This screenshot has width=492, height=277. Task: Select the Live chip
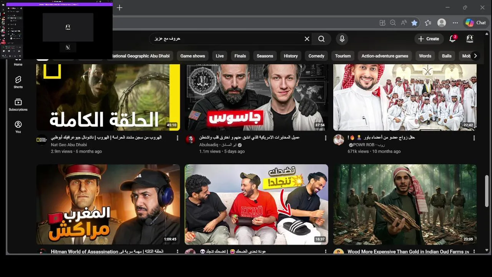tap(220, 56)
